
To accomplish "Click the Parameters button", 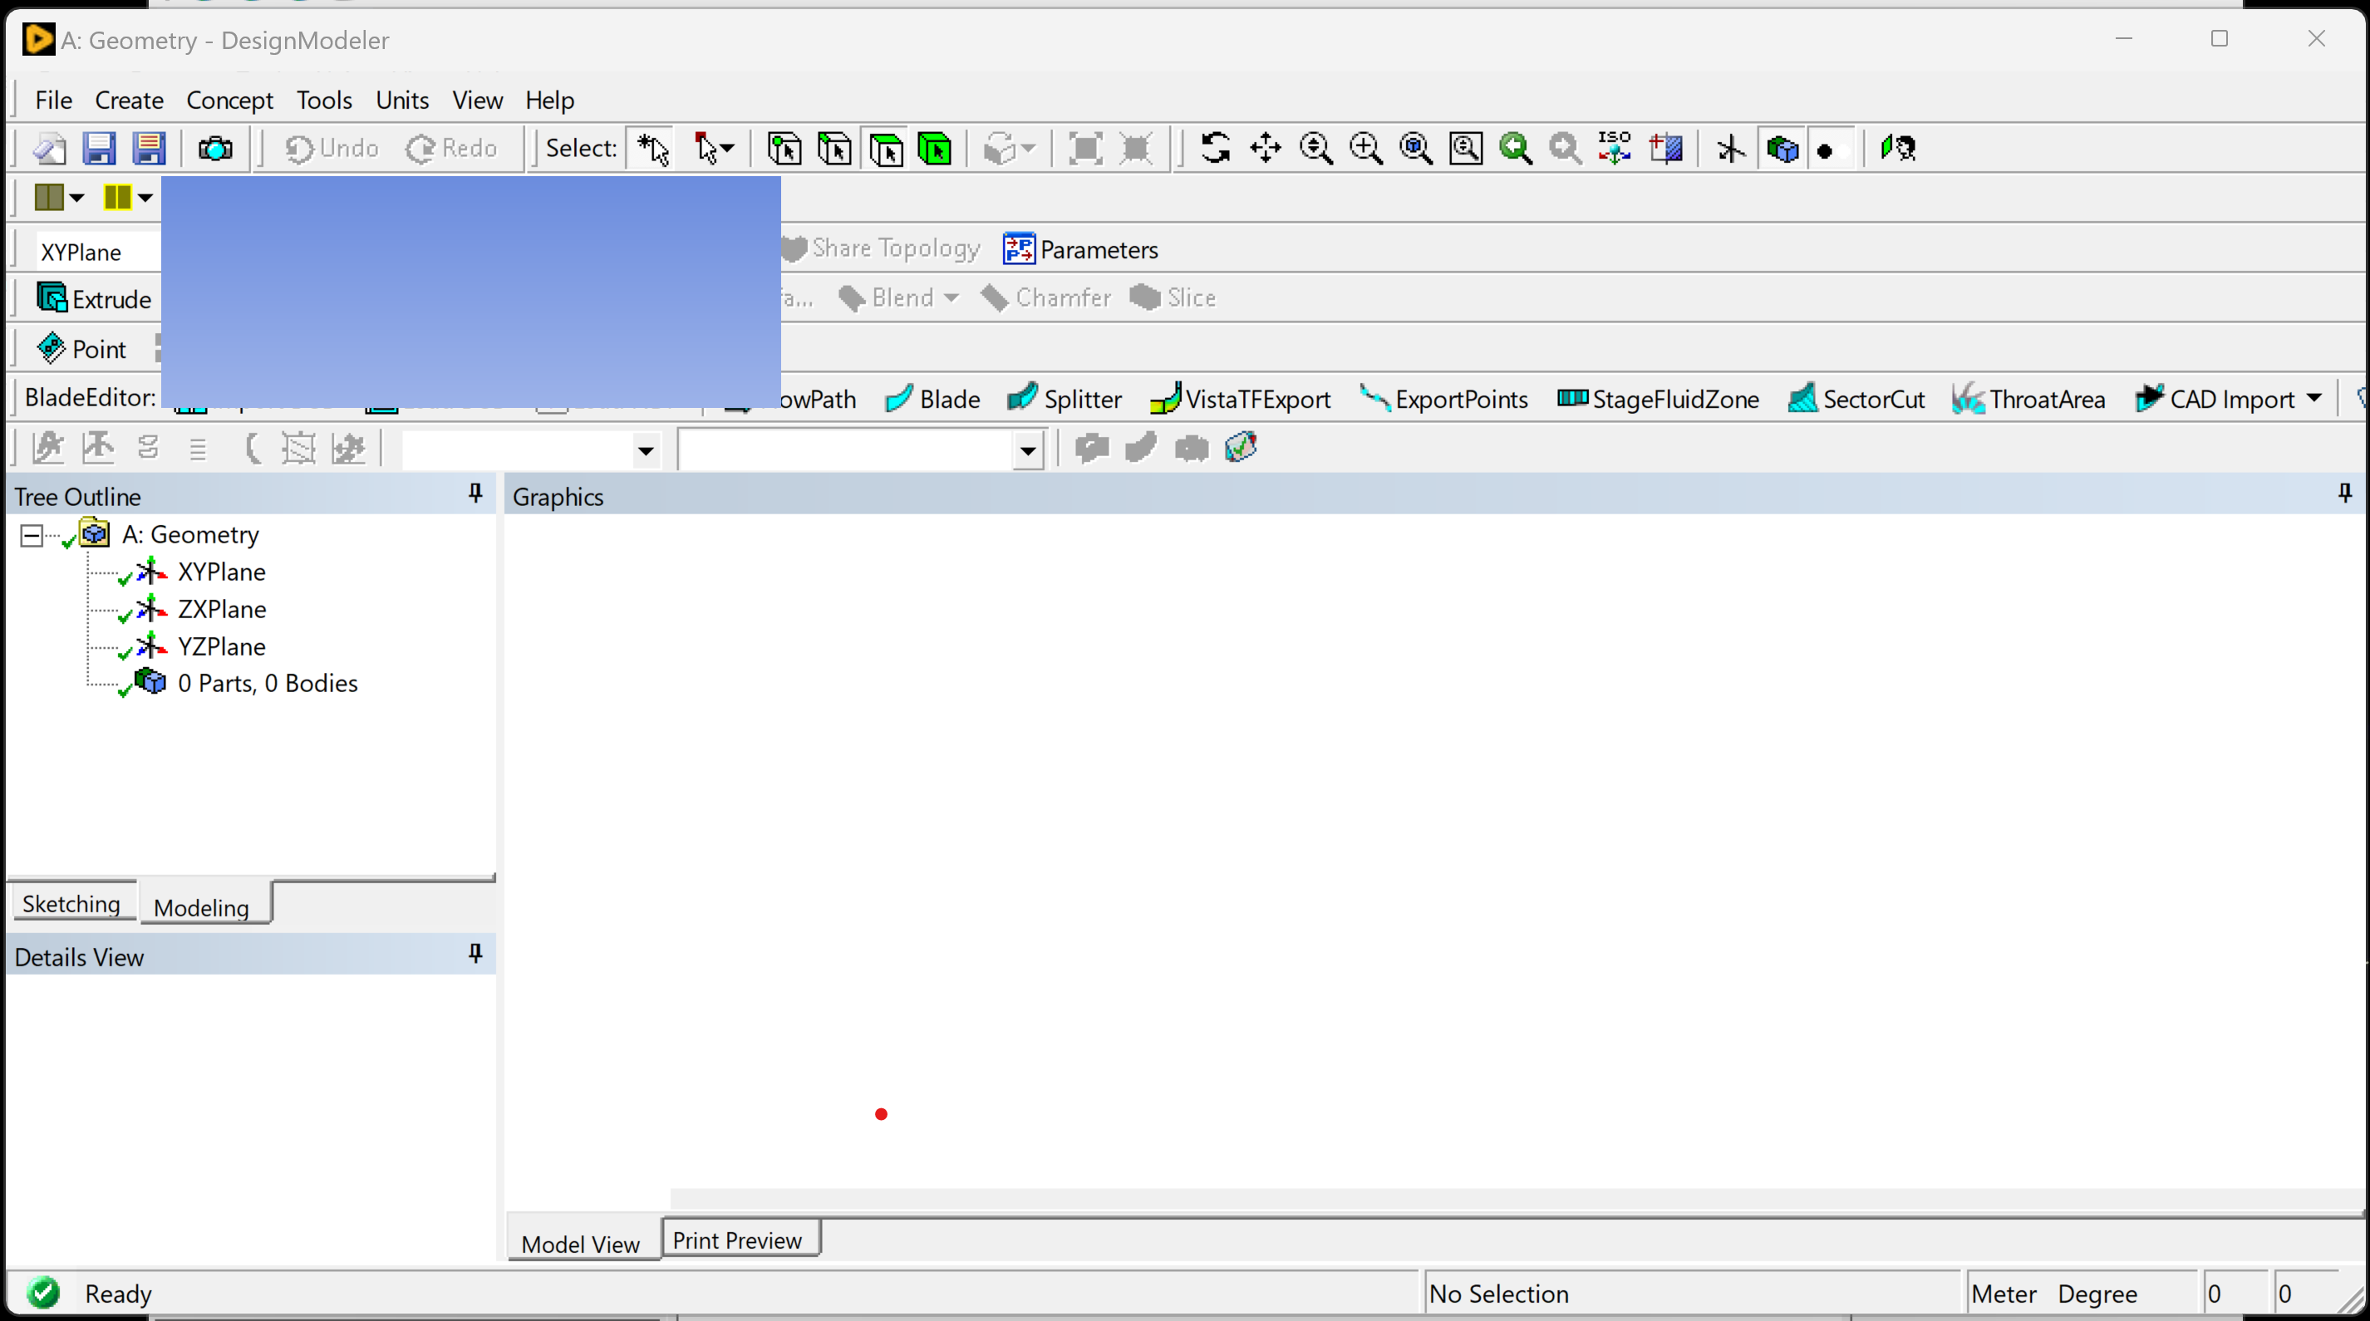I will point(1080,249).
